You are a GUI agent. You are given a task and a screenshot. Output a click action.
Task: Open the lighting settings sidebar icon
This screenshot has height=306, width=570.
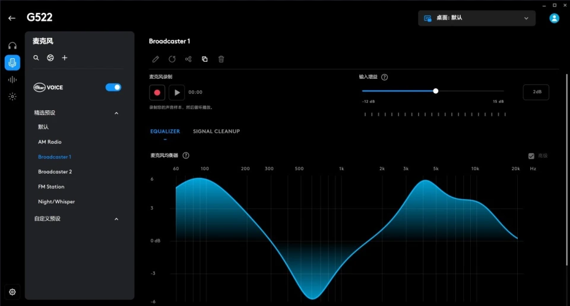pos(12,96)
